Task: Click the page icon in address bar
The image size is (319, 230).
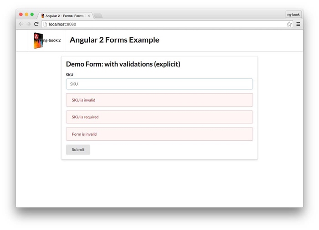Action: [x=45, y=24]
